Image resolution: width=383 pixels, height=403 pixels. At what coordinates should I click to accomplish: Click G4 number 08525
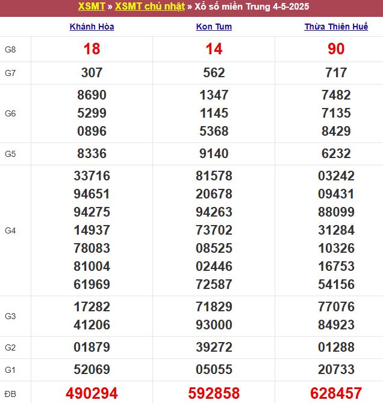pos(214,248)
